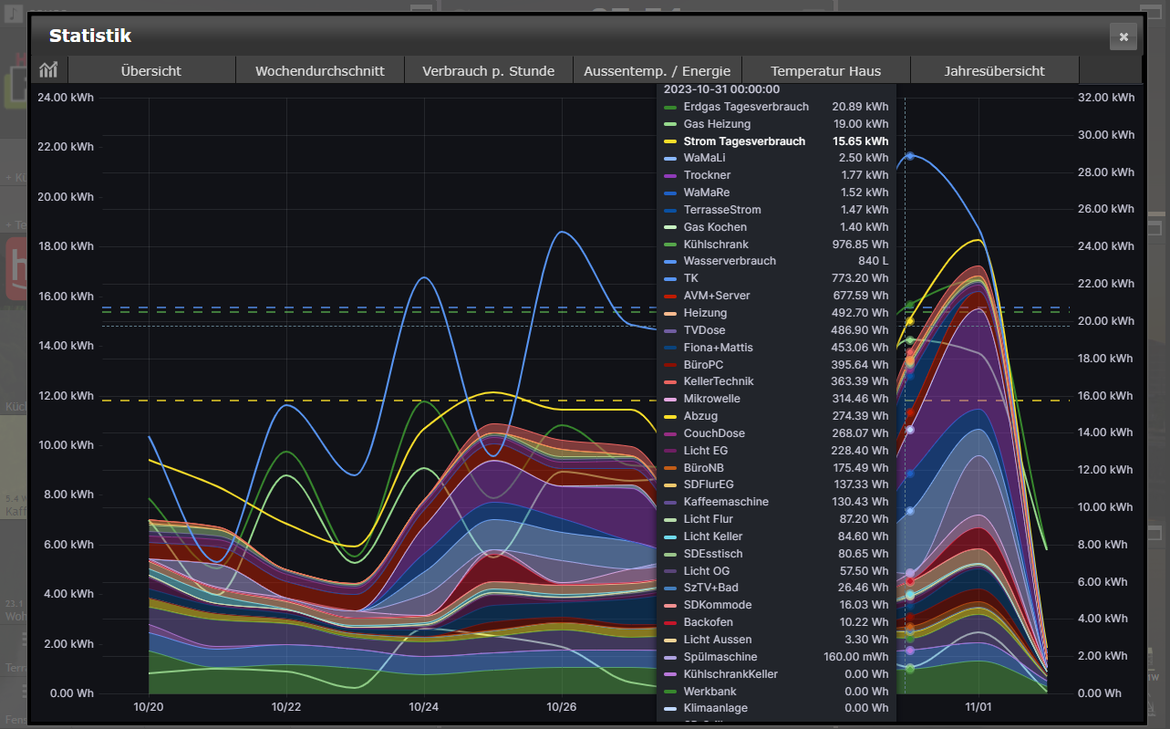
Task: Select the Trockner tooltip row
Action: [776, 175]
